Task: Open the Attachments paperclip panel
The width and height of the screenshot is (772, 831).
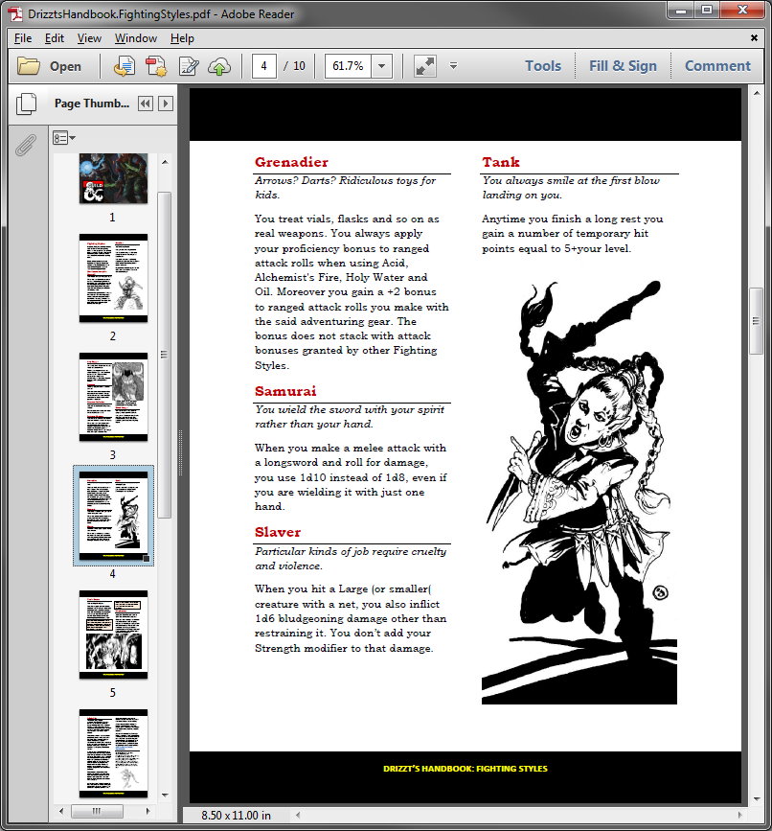Action: click(x=26, y=145)
